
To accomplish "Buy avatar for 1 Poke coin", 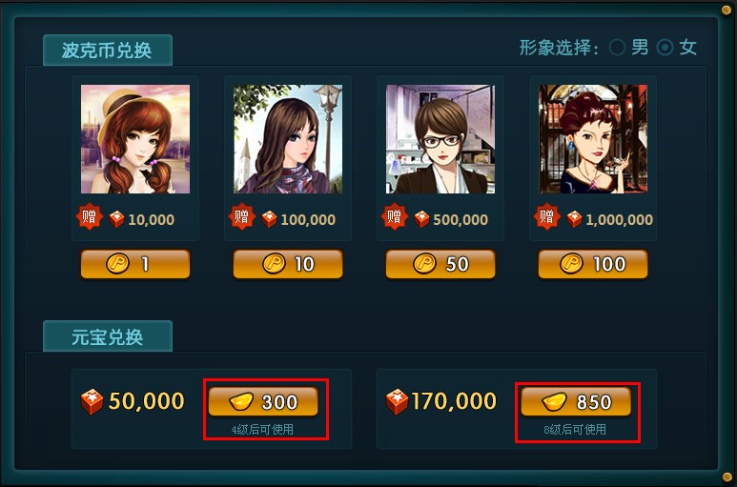I will [x=135, y=264].
